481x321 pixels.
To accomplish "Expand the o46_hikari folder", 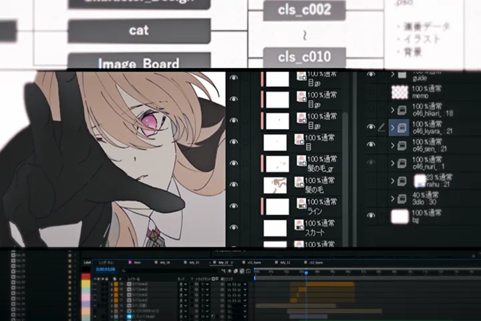I will coord(393,110).
